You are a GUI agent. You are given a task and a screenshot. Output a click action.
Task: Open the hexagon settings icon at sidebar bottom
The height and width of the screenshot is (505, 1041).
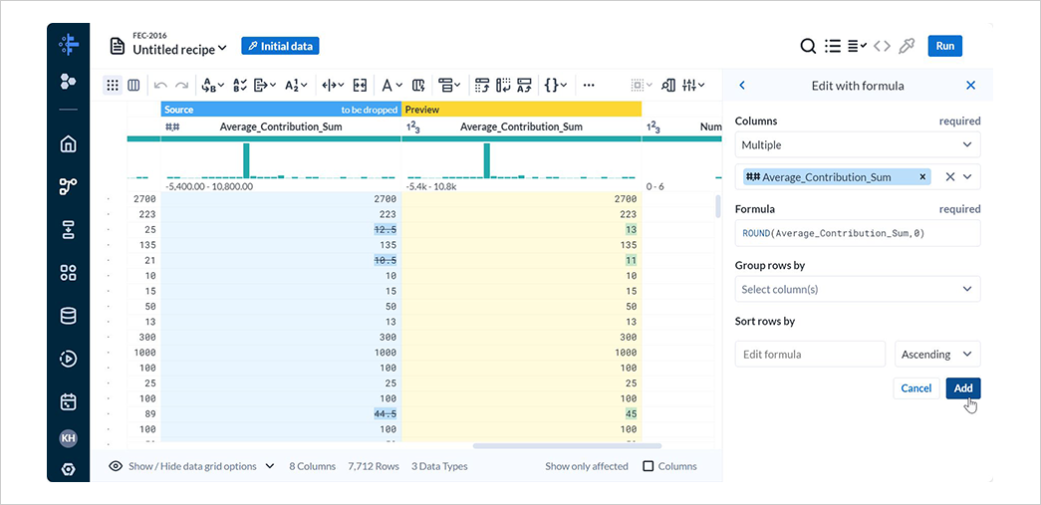pyautogui.click(x=68, y=469)
